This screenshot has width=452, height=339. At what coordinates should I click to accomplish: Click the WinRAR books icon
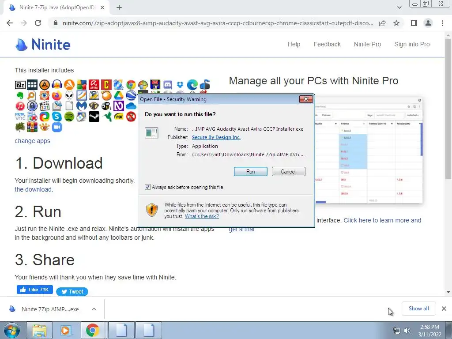(32, 127)
